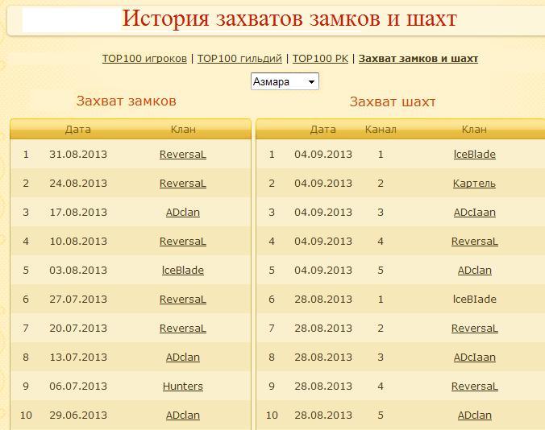Screen dimensions: 545x430
Task: Open ReversaL link for 28.08.2013 channel 2
Action: point(474,329)
